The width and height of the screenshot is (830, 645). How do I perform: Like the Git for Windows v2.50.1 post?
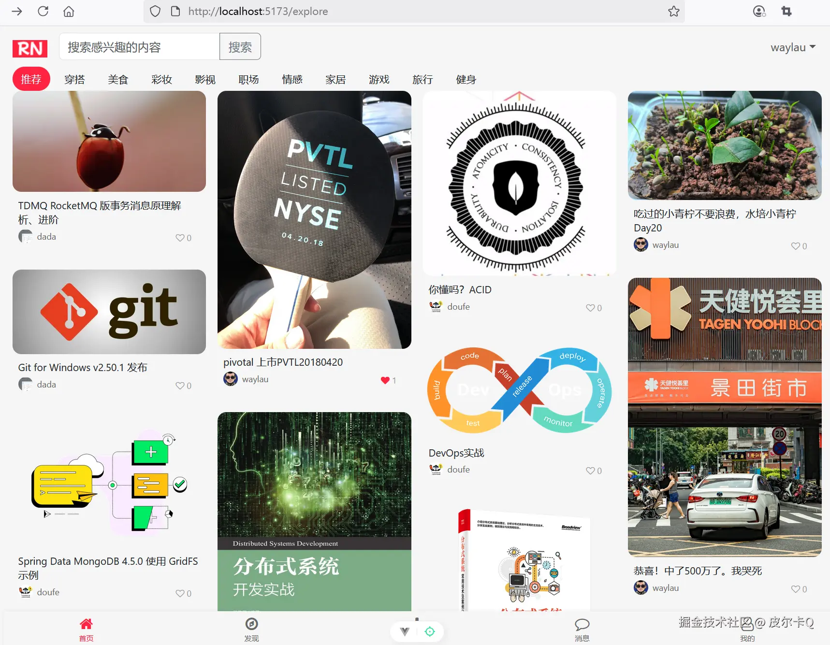(x=179, y=386)
